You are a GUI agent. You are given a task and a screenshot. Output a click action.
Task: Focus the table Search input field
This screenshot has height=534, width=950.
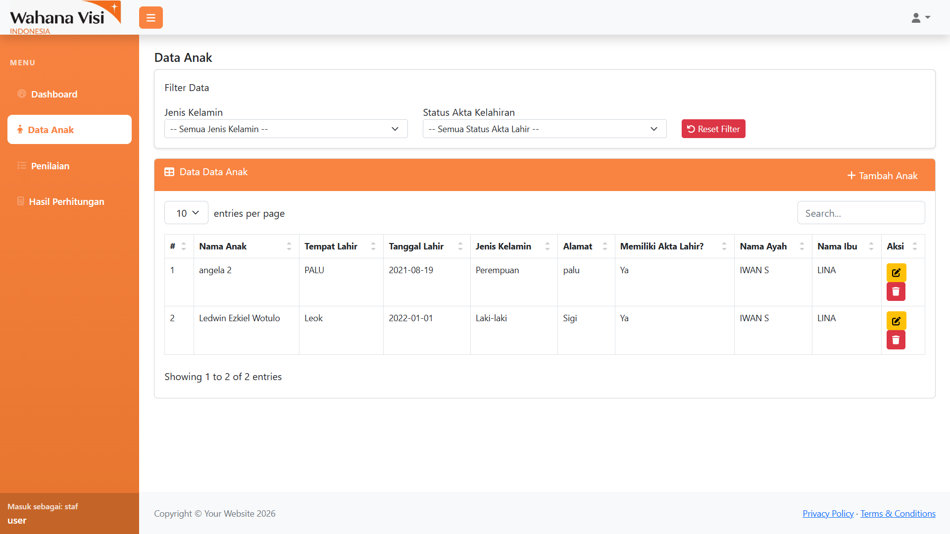coord(861,213)
